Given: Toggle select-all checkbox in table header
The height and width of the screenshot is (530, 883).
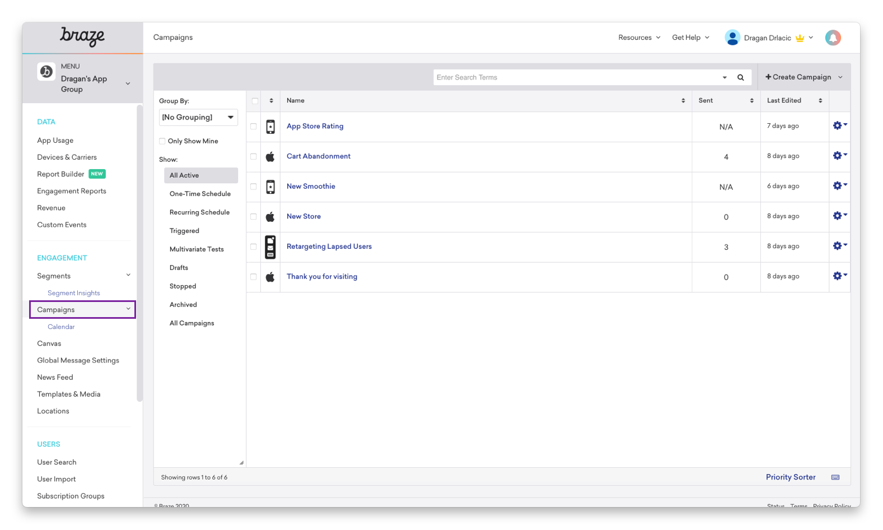Looking at the screenshot, I should coord(255,101).
